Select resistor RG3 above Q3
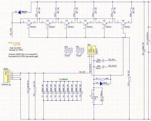 coord(75,10)
